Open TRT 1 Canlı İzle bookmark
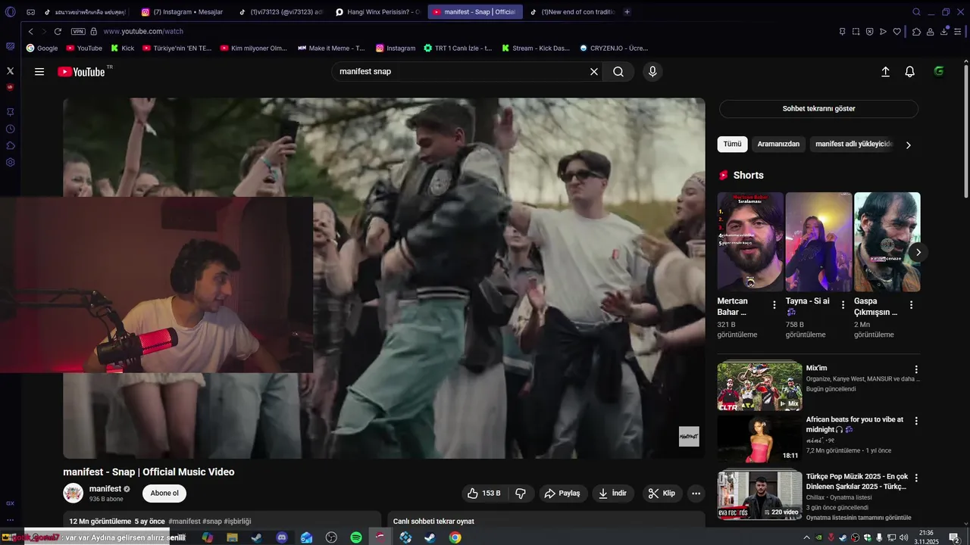This screenshot has width=970, height=545. click(x=458, y=48)
